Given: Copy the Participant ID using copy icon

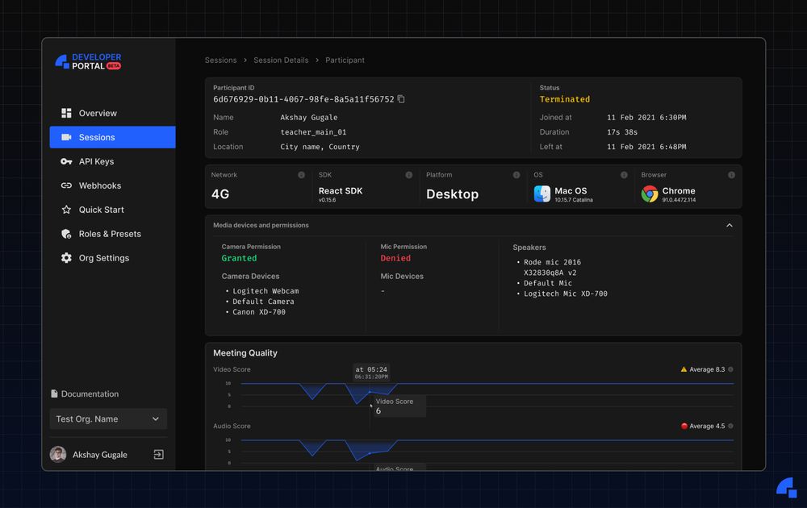Looking at the screenshot, I should pyautogui.click(x=401, y=98).
